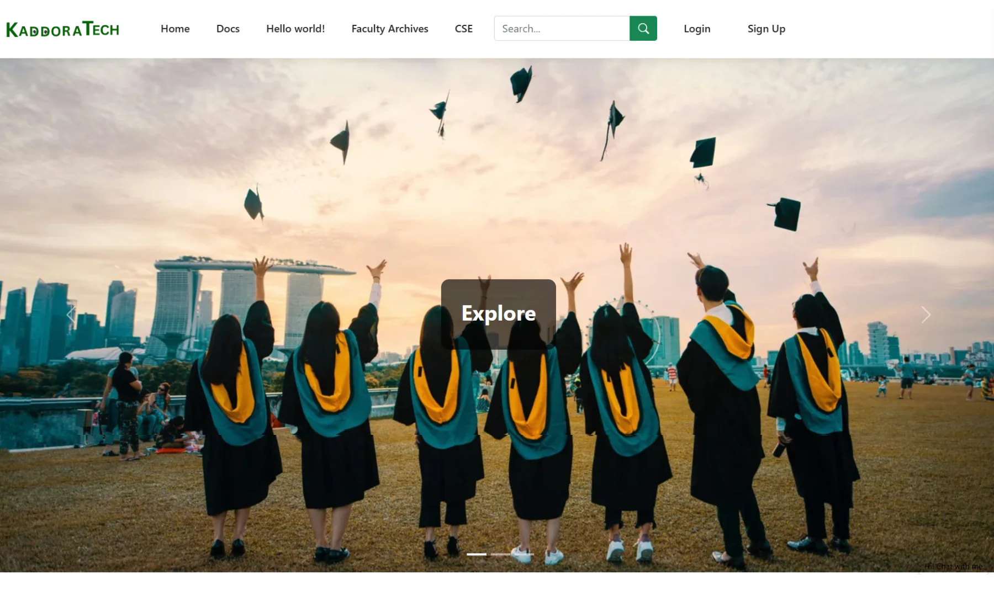Screen dimensions: 994x607
Task: Open the 'Hi! Chat with me' widget
Action: pos(954,566)
